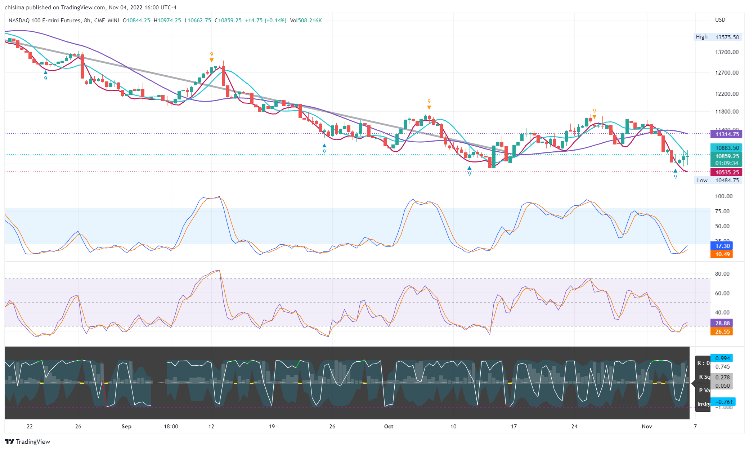Viewport: 749px width, 450px height.
Task: Click the blue 9 arrow near Oct 12
Action: coord(469,171)
